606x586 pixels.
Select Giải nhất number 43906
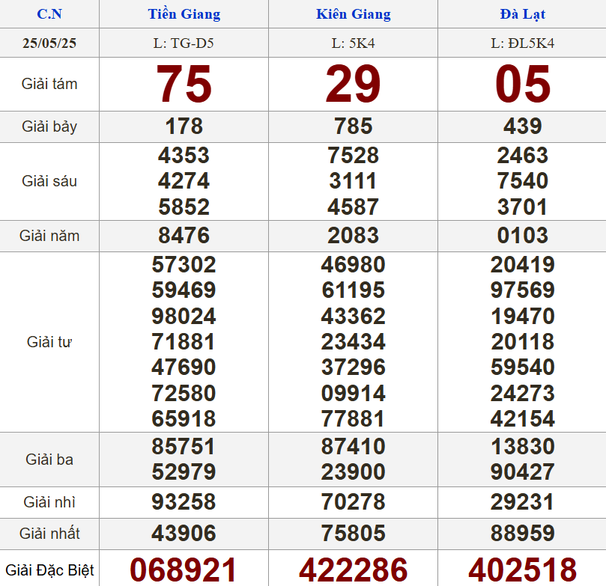click(184, 534)
